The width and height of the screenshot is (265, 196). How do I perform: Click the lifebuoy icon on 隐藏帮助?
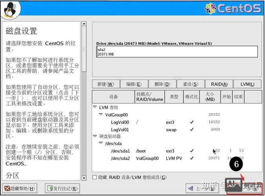(7, 189)
